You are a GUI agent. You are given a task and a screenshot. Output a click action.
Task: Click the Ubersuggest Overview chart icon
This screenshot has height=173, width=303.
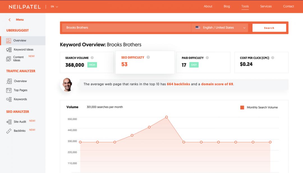[8, 41]
